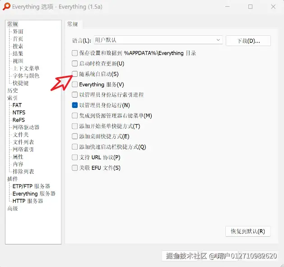
Task: Select ReFS tree item
Action: (x=19, y=120)
